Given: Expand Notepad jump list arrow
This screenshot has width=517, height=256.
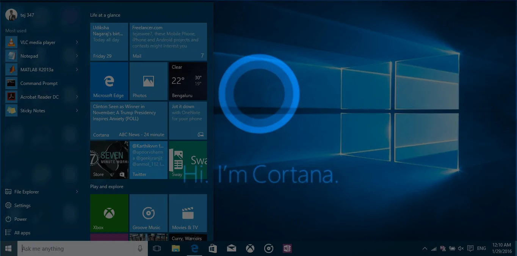Looking at the screenshot, I should click(x=77, y=56).
